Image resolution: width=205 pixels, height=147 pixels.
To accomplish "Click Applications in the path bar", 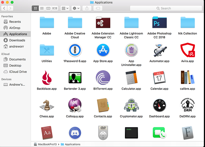I will point(71,144).
